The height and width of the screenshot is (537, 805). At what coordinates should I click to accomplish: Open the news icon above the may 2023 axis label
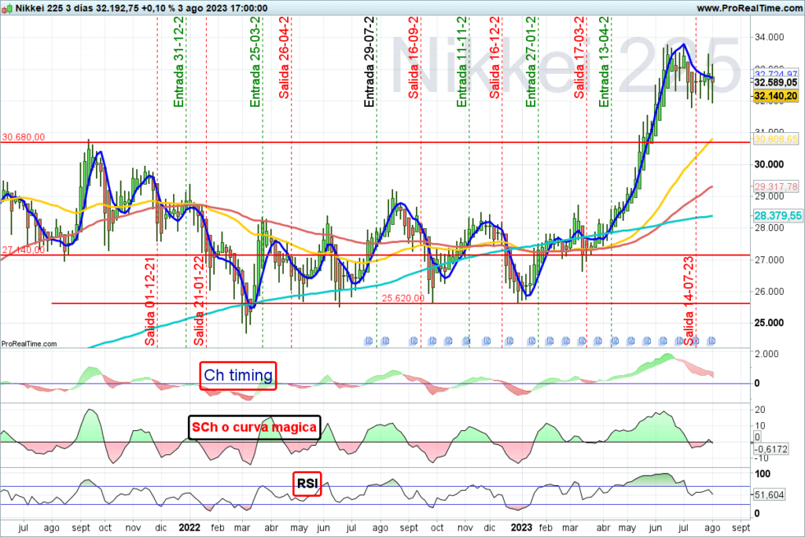630,341
